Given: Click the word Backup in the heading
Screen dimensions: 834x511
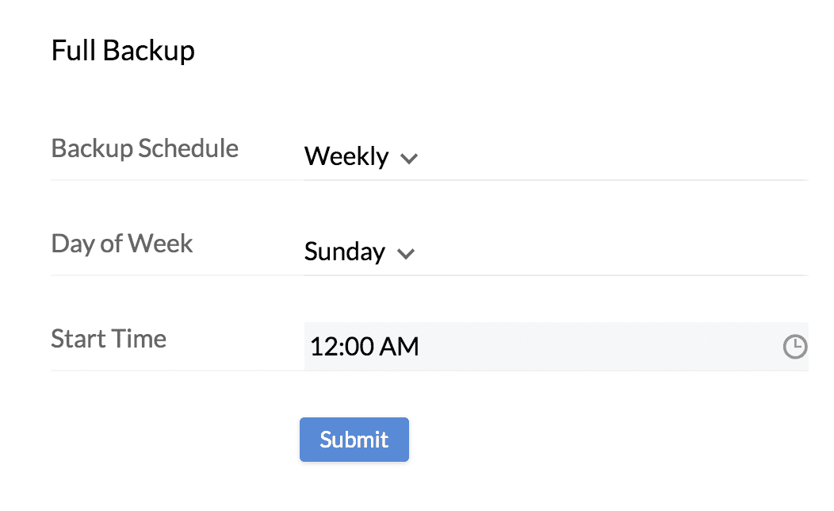Looking at the screenshot, I should [148, 51].
